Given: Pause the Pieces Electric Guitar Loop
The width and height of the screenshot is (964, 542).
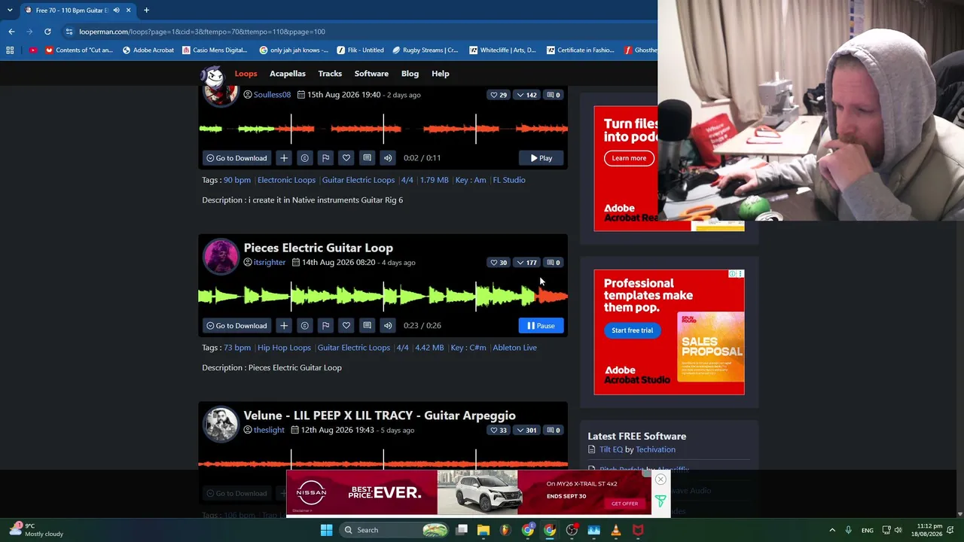Looking at the screenshot, I should [x=541, y=325].
